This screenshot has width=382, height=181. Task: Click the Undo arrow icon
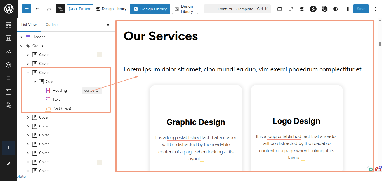click(x=38, y=9)
